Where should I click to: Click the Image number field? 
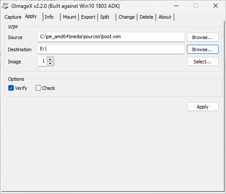pyautogui.click(x=43, y=62)
